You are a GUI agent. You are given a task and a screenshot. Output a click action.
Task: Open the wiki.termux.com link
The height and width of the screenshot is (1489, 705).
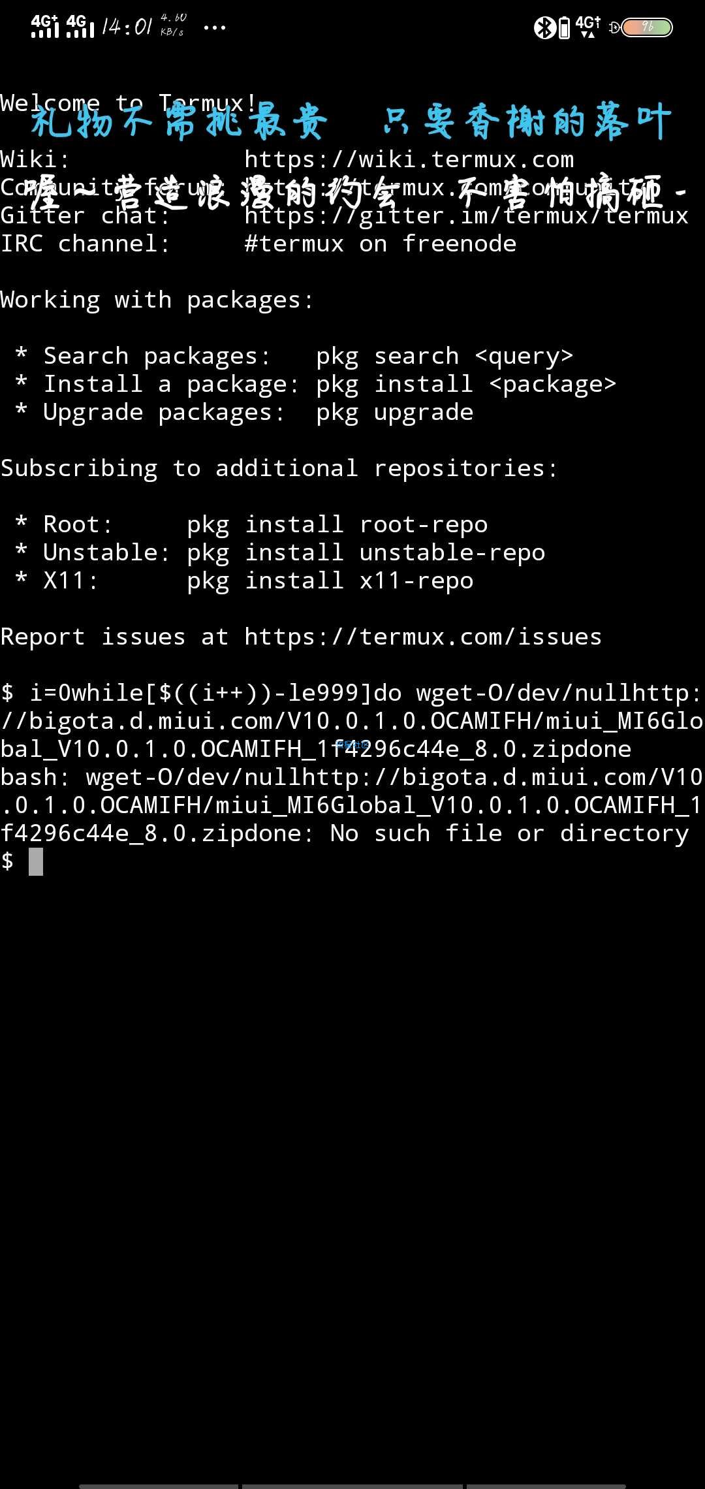click(x=409, y=159)
